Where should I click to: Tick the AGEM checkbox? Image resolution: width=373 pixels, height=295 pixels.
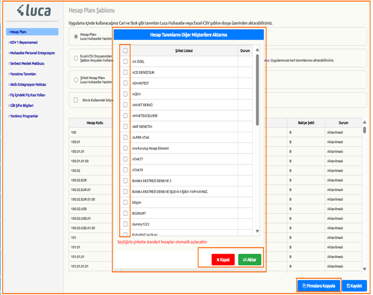126,94
